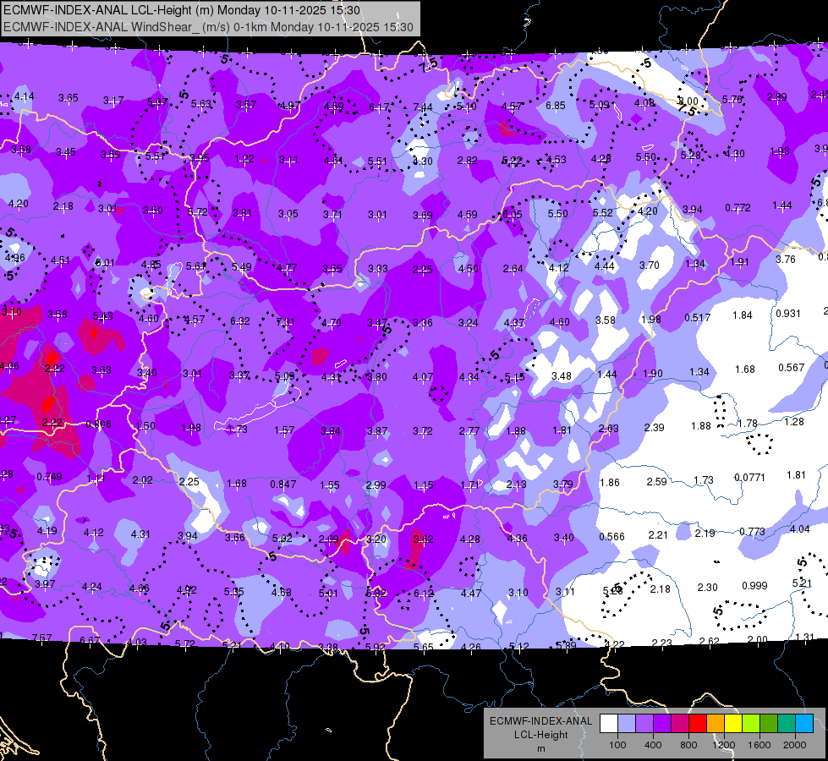This screenshot has height=761, width=828.
Task: Click the wind shear value 0.931
Action: point(788,313)
